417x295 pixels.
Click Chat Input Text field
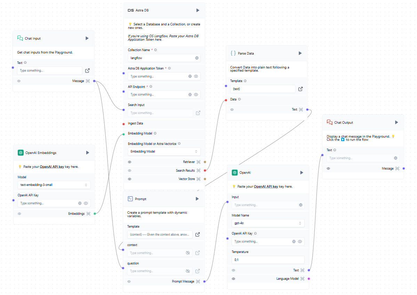[50, 71]
